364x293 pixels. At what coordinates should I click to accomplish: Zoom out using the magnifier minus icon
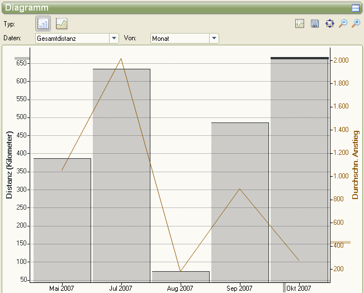click(343, 23)
